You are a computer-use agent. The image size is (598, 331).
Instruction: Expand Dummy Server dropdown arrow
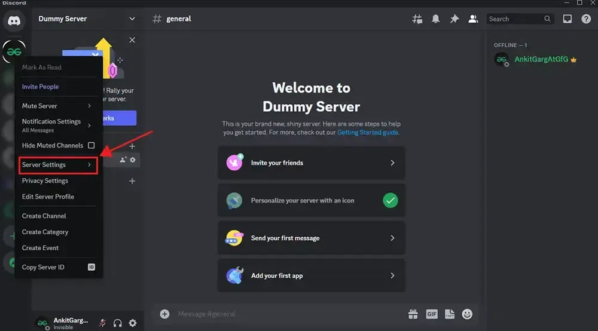tap(132, 19)
